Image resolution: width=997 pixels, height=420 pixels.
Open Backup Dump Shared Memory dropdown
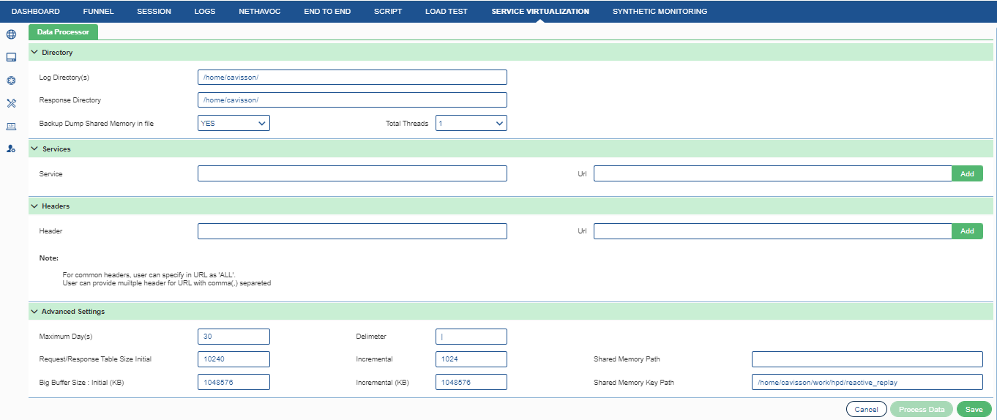point(234,123)
